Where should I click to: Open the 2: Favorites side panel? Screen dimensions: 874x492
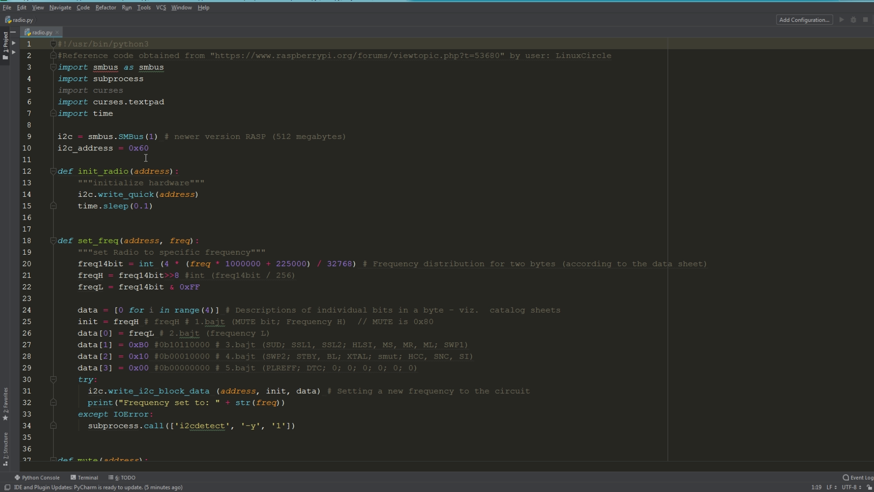tap(5, 404)
